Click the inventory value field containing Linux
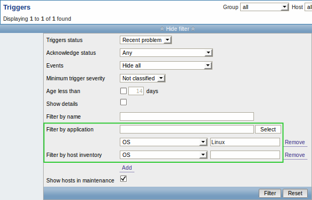 pos(245,142)
